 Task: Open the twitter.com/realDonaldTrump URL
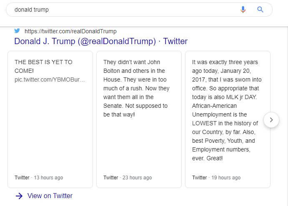click(x=70, y=31)
